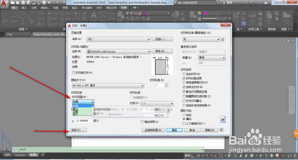Switch to the Layout1 drawing tab
The height and width of the screenshot is (160, 298).
pos(20,155)
